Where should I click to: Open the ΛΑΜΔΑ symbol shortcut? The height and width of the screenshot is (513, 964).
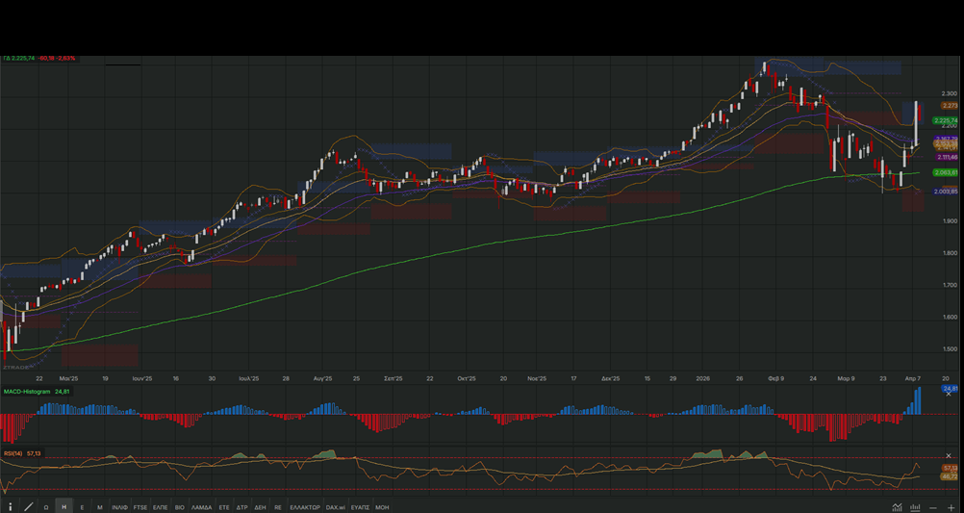point(202,507)
